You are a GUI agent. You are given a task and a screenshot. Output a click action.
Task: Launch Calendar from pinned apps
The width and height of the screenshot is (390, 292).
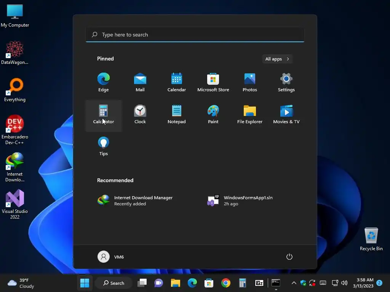(x=177, y=82)
